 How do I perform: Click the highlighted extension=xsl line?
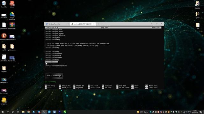click(x=51, y=62)
